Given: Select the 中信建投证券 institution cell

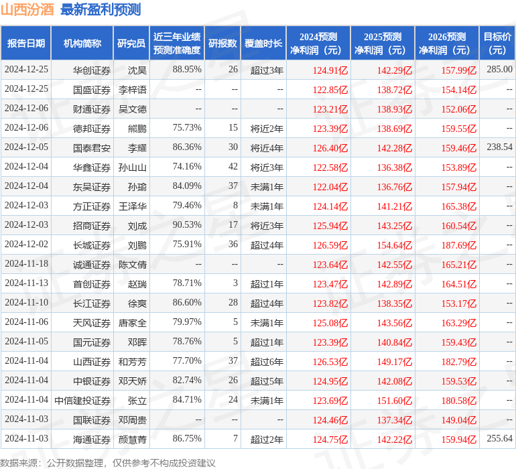Looking at the screenshot, I should point(82,401).
